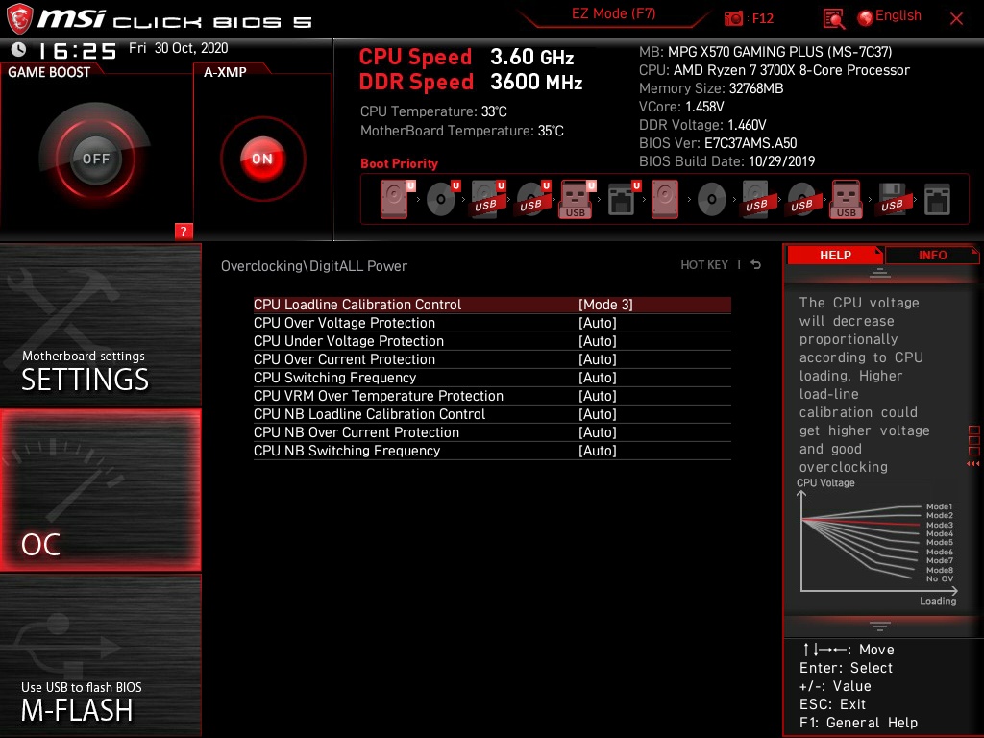Viewport: 984px width, 738px height.
Task: Click the CPU Voltage loading graph
Action: 878,542
